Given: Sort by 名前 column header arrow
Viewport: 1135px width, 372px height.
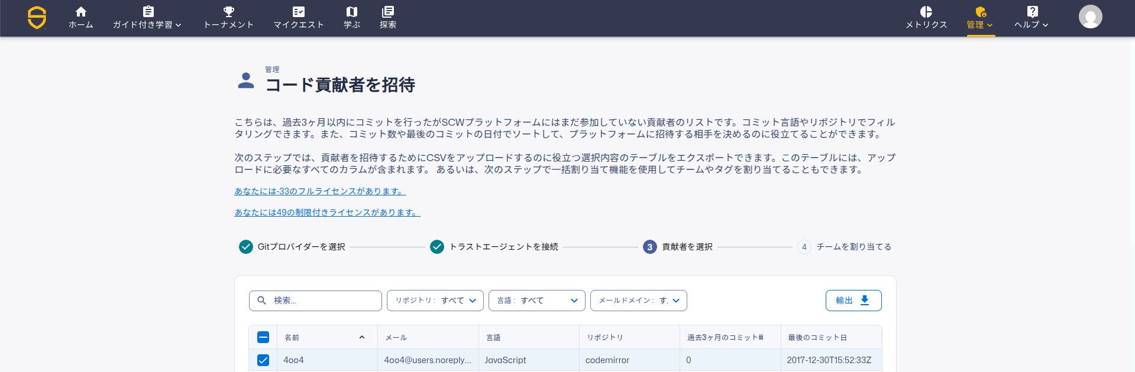Looking at the screenshot, I should 362,337.
